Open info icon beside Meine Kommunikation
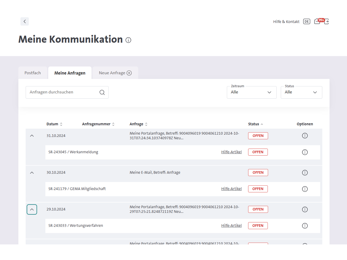 [x=128, y=40]
